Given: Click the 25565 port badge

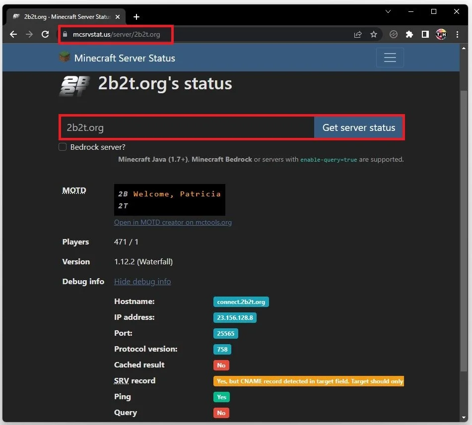Looking at the screenshot, I should (x=225, y=334).
